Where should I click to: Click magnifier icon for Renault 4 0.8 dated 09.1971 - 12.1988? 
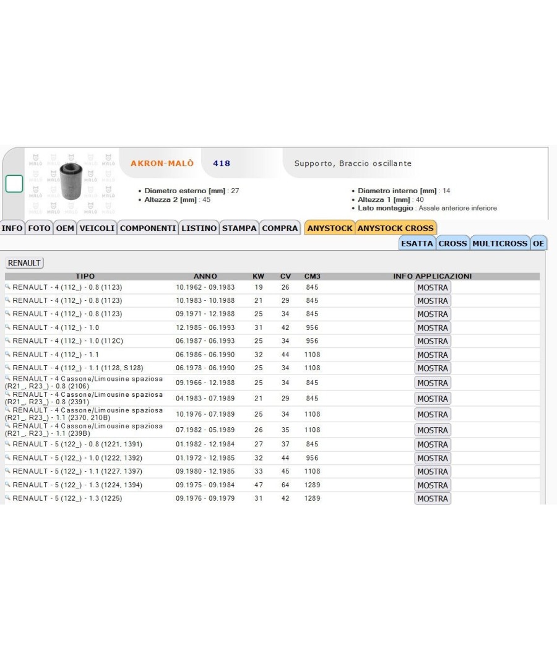coord(7,313)
